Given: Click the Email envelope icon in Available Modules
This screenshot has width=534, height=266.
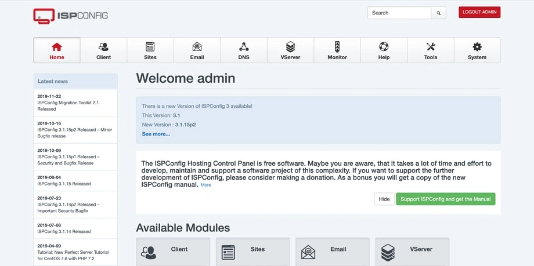Looking at the screenshot, I should [x=308, y=252].
